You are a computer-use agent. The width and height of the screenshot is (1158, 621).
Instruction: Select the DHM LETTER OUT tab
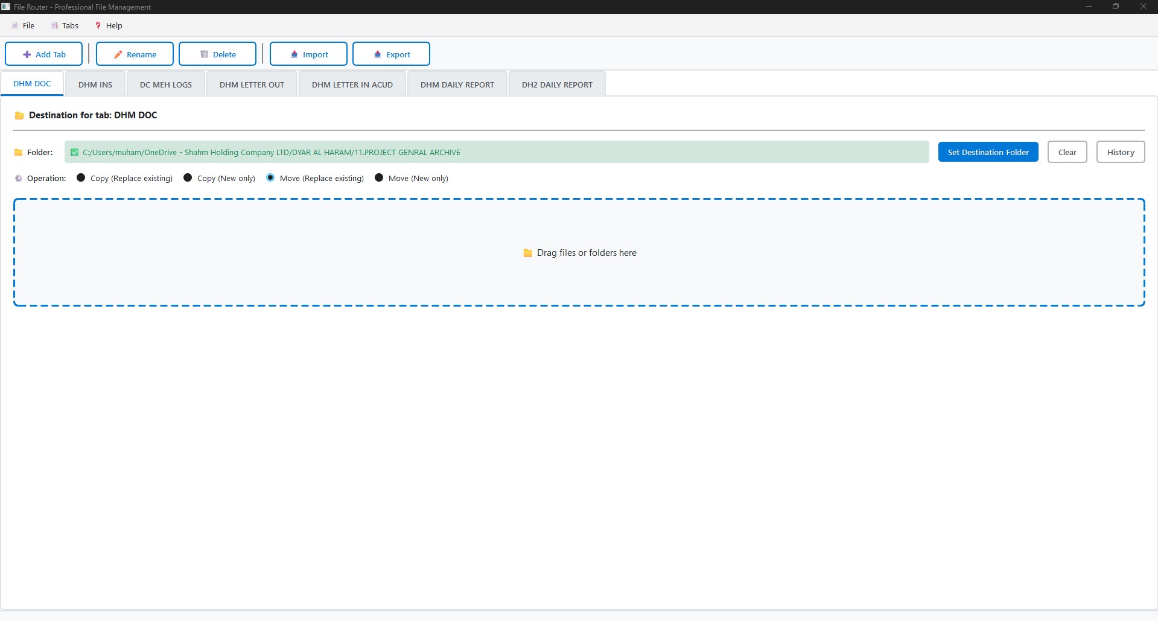tap(252, 84)
